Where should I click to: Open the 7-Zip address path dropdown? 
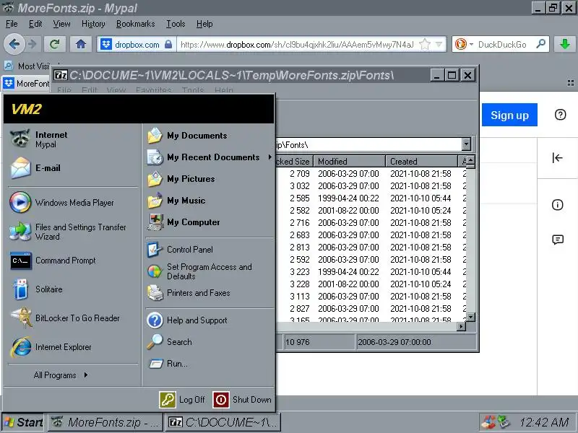coord(466,144)
